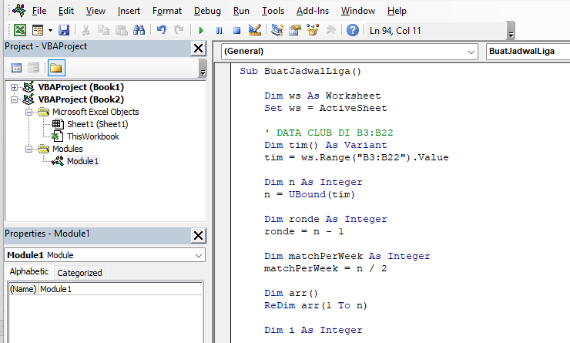Click the (Name) property value Module1

pyautogui.click(x=120, y=289)
